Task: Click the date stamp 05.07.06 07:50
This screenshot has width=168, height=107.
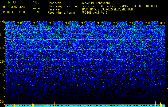Action: click(x=14, y=12)
